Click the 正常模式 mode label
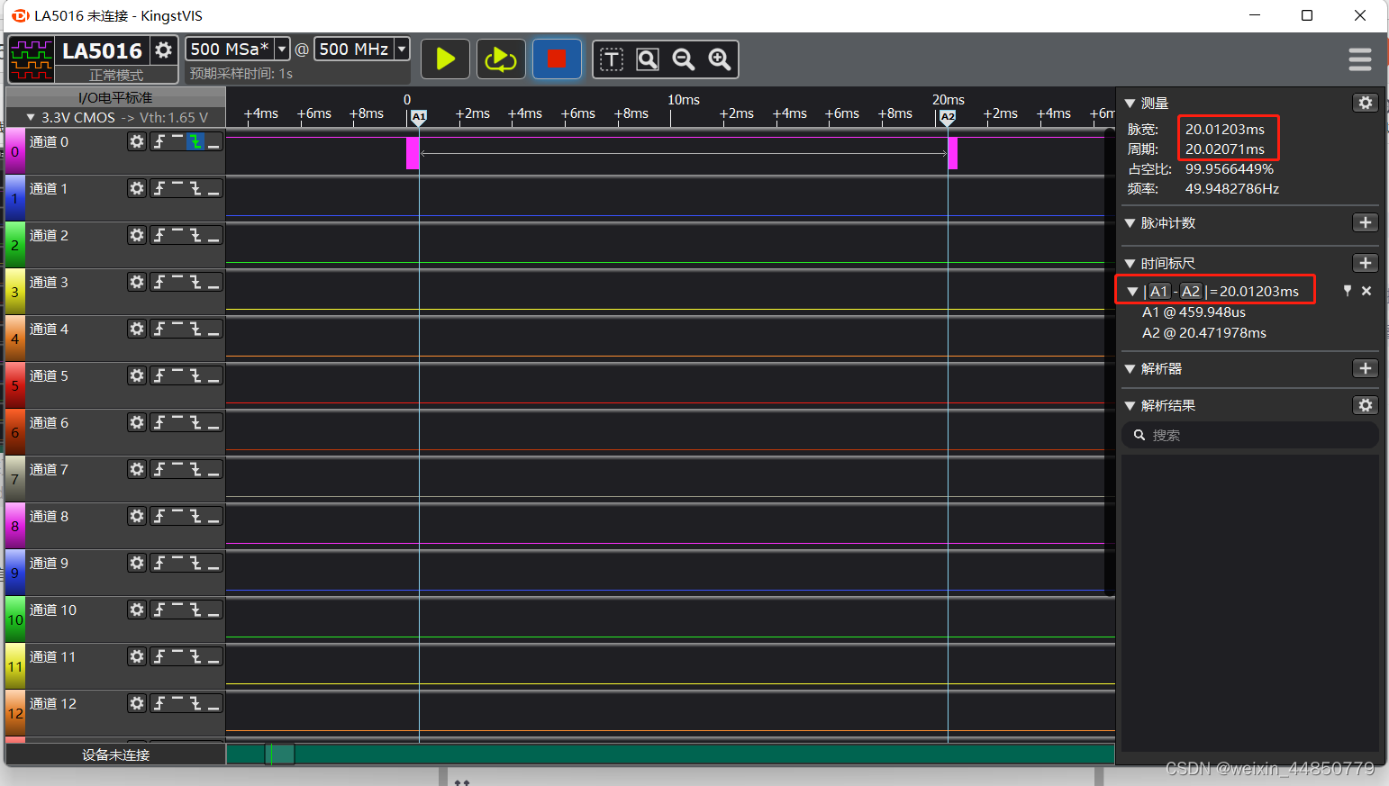1389x786 pixels. tap(116, 75)
